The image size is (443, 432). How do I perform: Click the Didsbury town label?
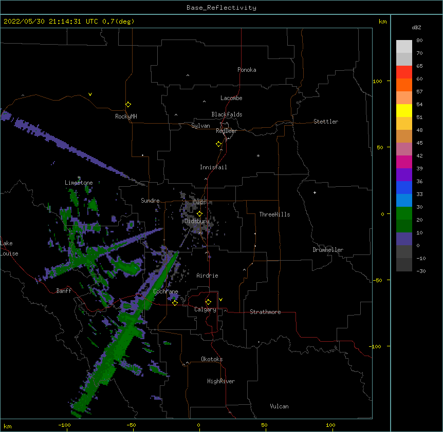pyautogui.click(x=197, y=221)
